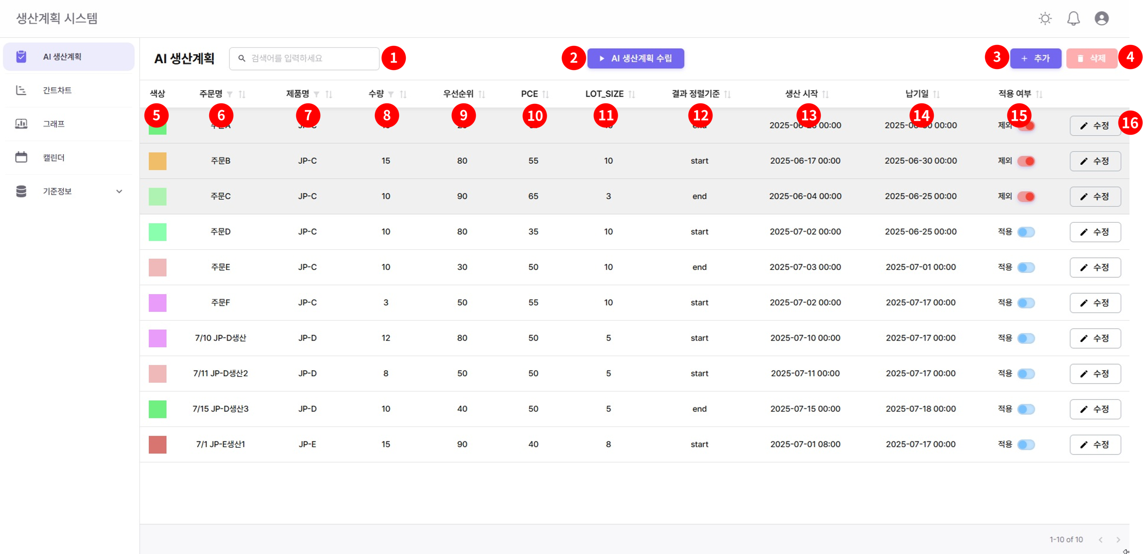Open the notifications bell icon
1143x554 pixels.
[x=1073, y=18]
